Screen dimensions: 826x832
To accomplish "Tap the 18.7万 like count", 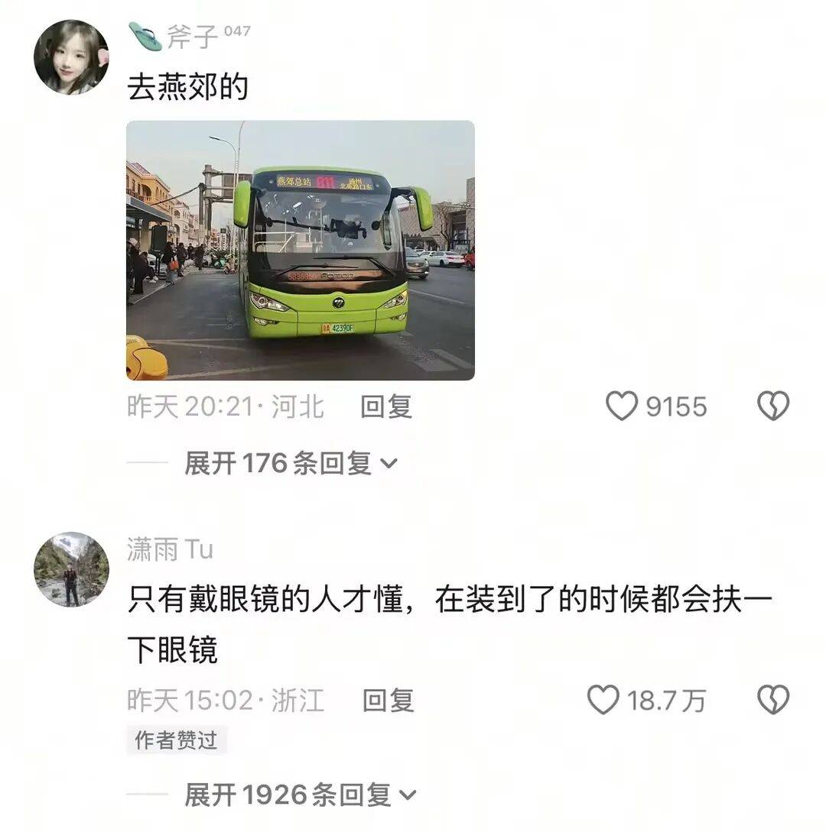I will 666,701.
